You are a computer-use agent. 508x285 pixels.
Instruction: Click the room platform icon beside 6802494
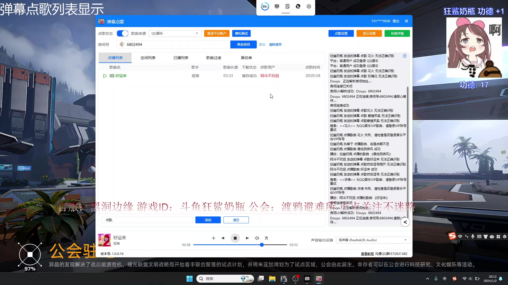tap(122, 44)
